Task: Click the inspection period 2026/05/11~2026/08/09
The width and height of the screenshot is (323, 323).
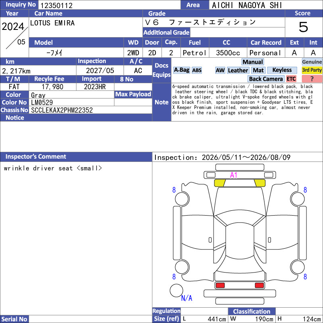Action: pos(246,157)
